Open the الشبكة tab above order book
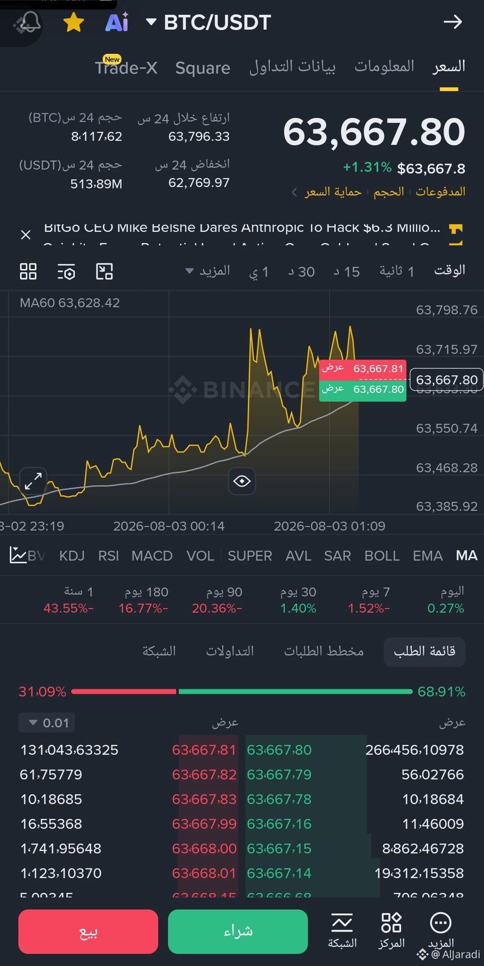The image size is (484, 966). click(x=159, y=651)
